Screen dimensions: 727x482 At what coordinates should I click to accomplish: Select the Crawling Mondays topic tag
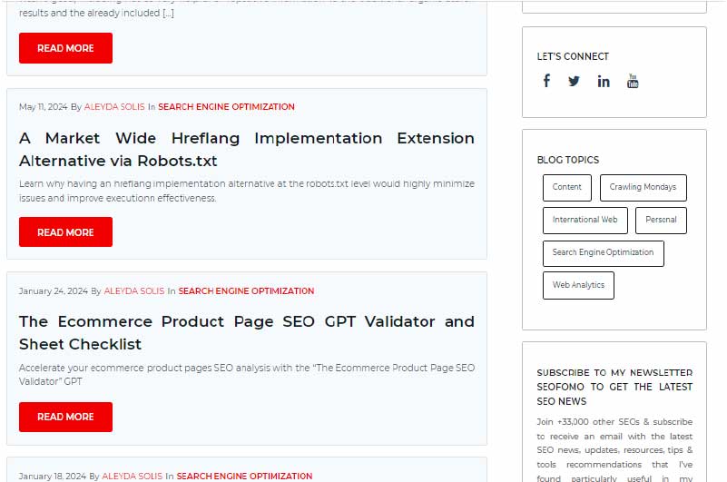pos(643,187)
